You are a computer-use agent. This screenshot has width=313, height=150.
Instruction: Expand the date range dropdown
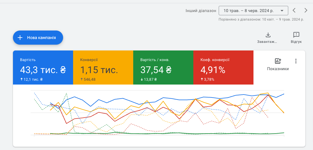[x=282, y=11]
